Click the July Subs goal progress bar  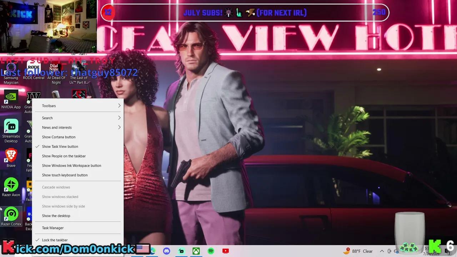245,13
